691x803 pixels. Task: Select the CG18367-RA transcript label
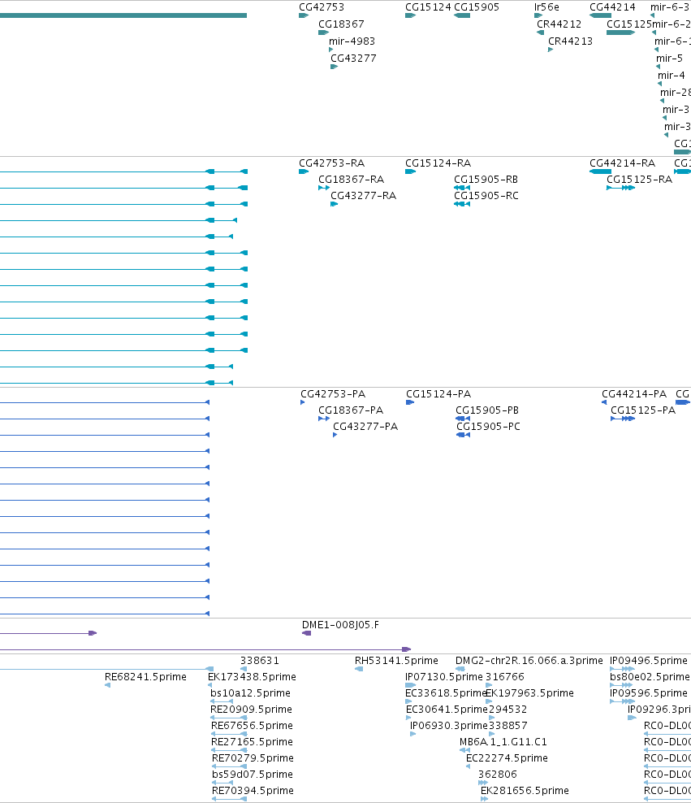352,180
